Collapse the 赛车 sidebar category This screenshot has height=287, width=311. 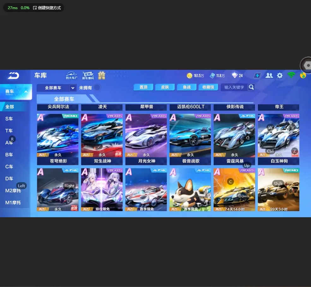16,92
